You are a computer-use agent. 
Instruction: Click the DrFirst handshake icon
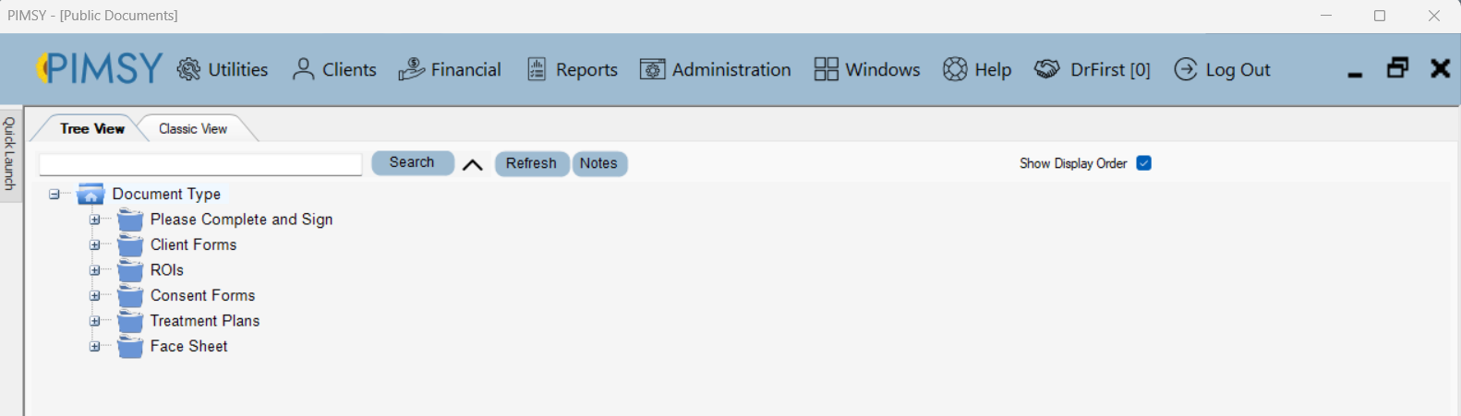1046,69
